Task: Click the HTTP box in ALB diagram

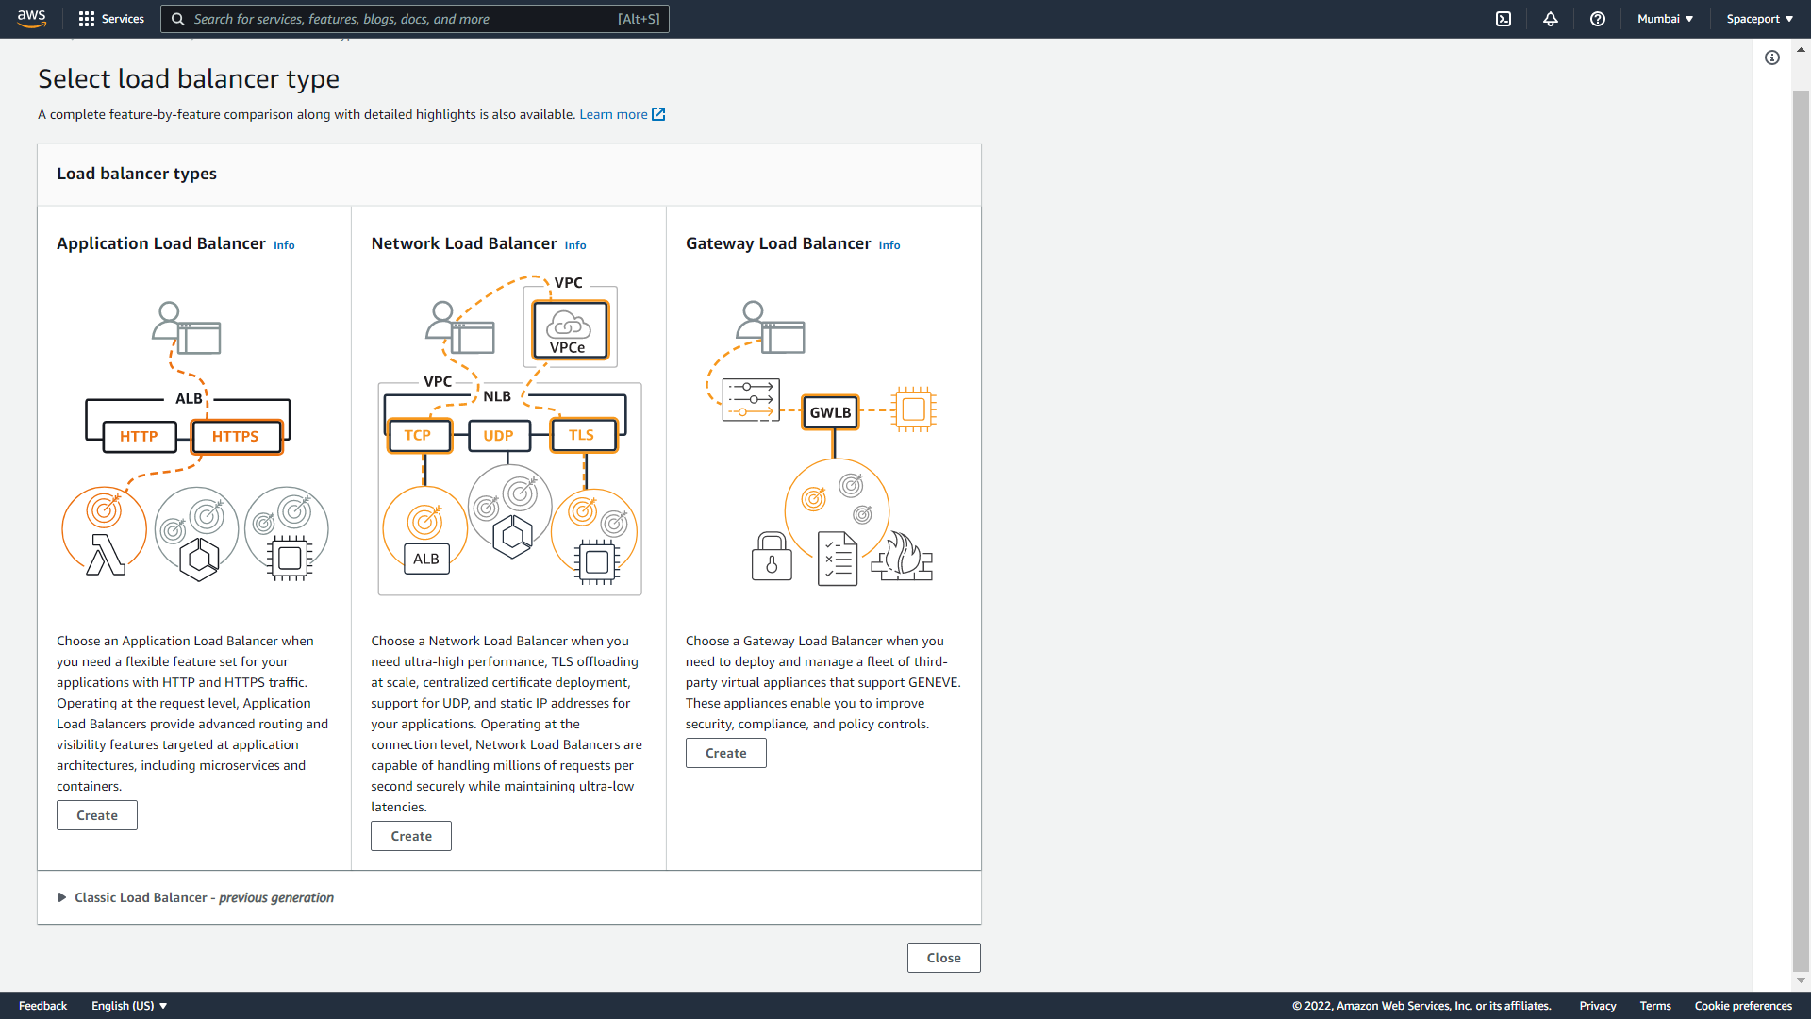Action: [x=139, y=437]
